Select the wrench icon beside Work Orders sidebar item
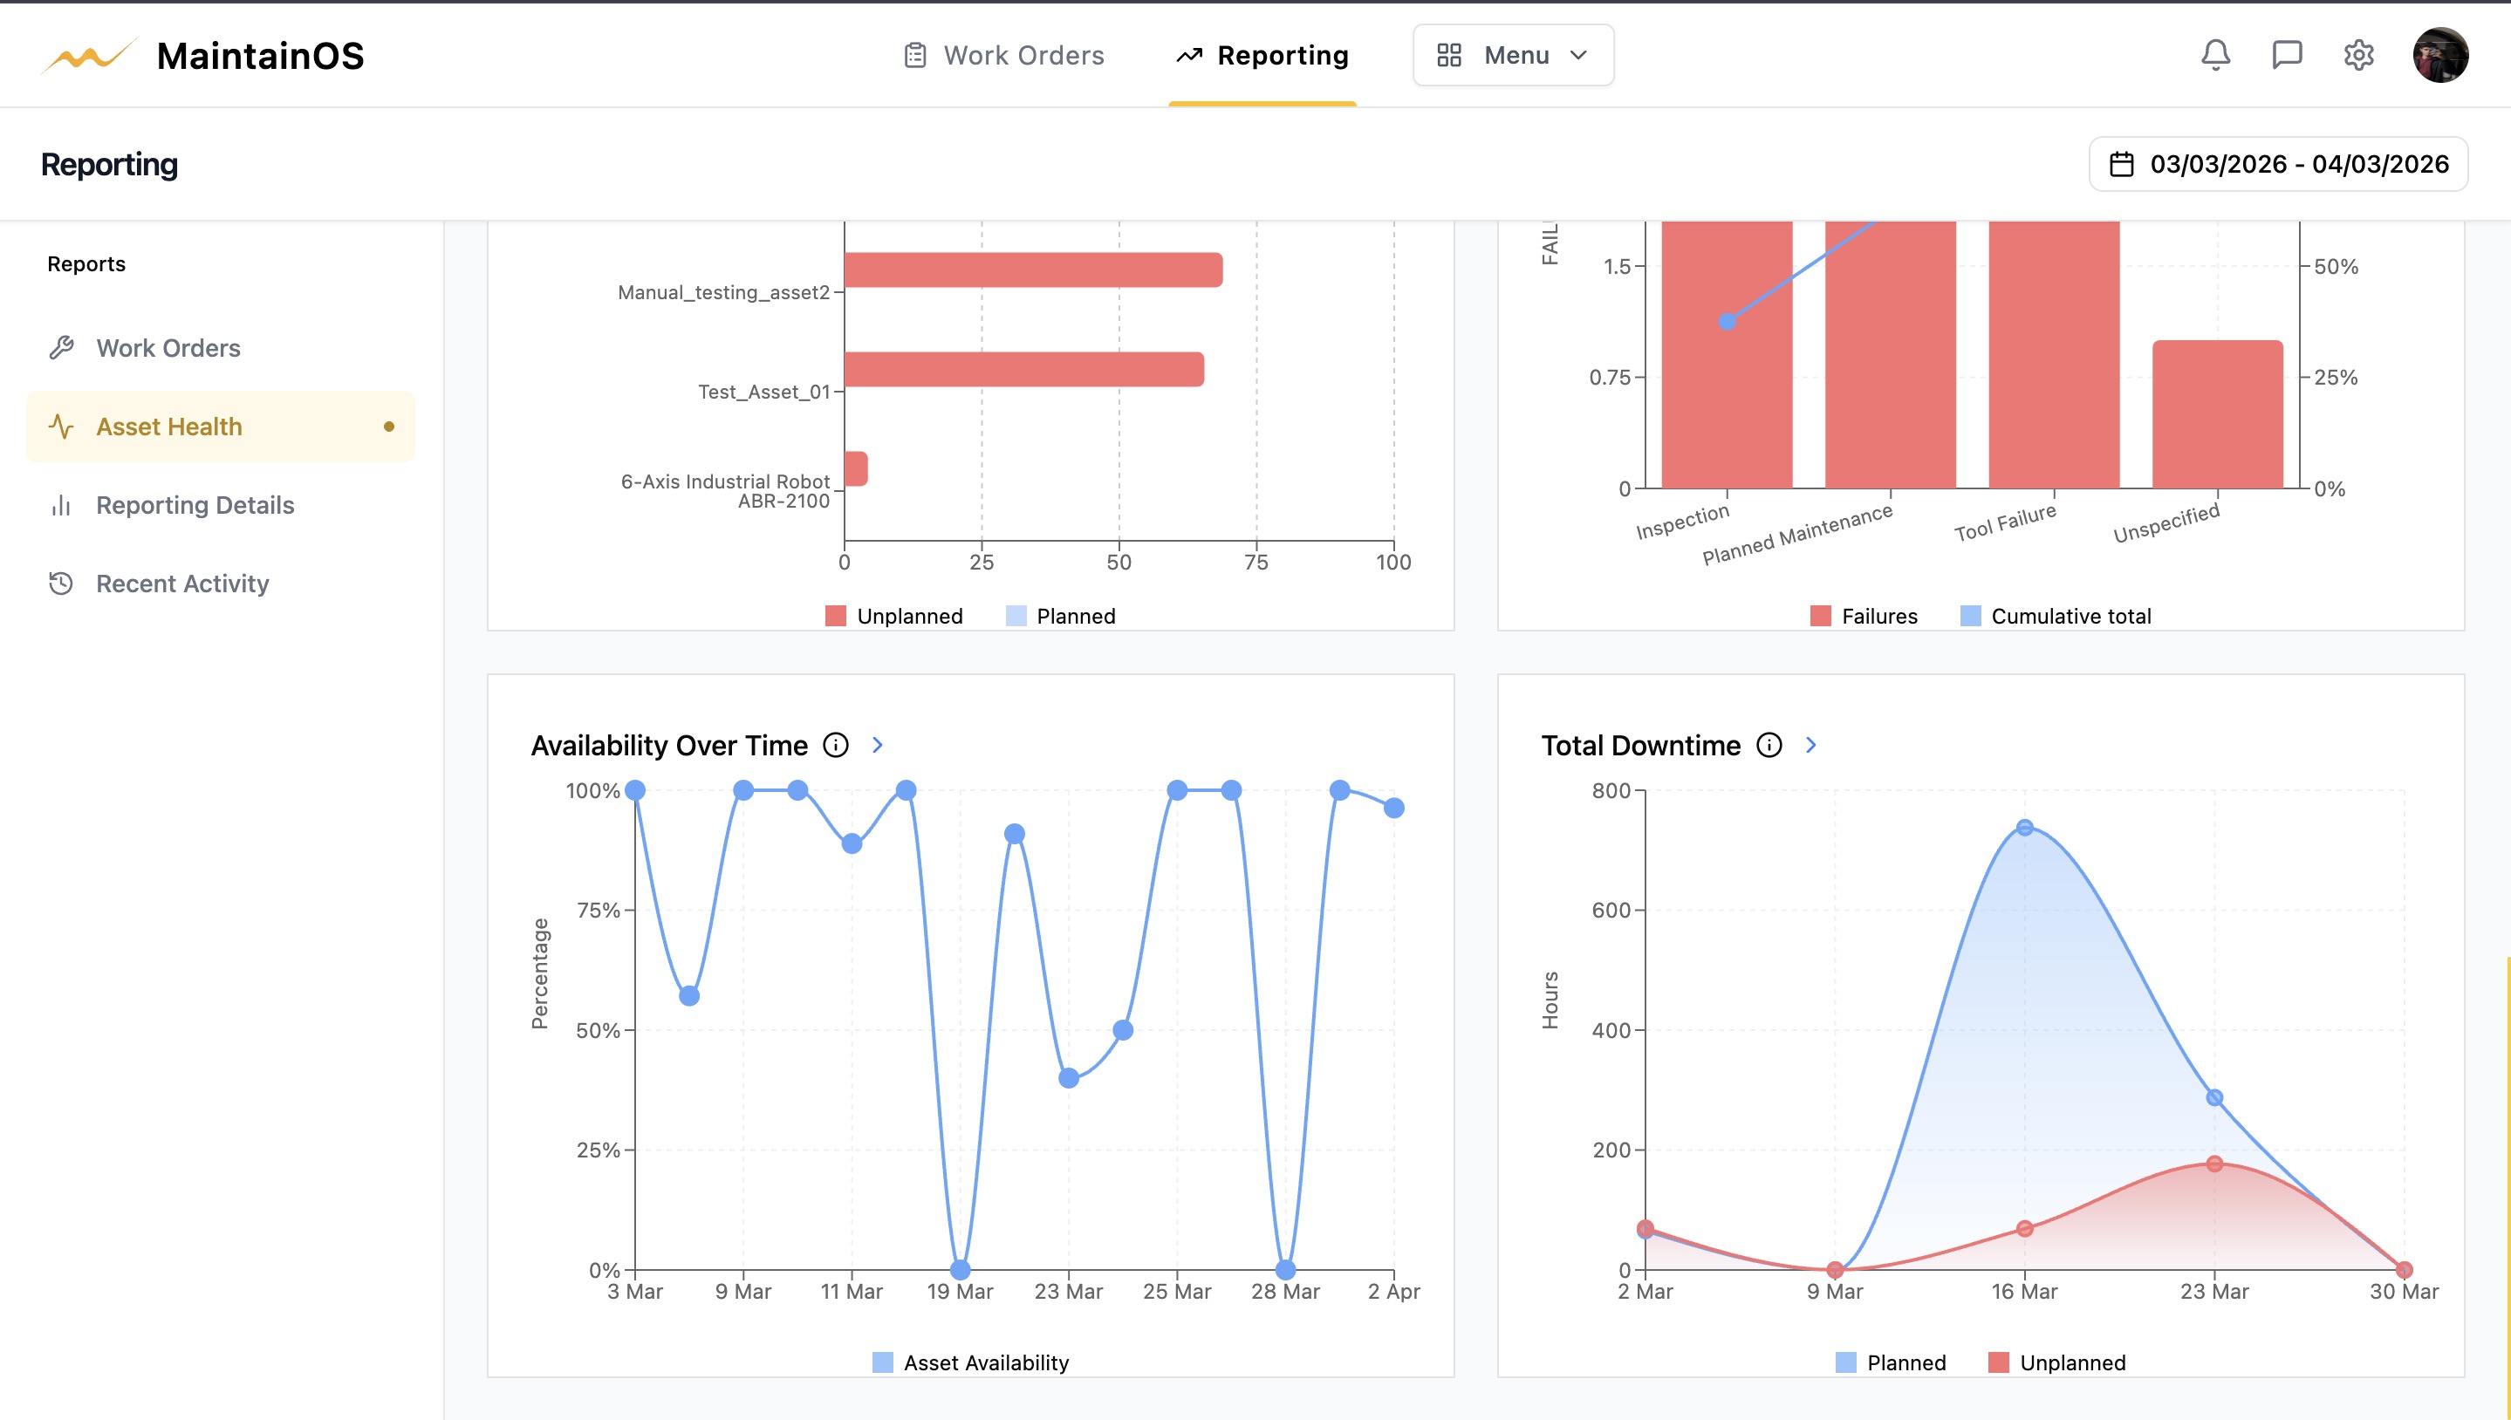The height and width of the screenshot is (1420, 2511). click(63, 347)
